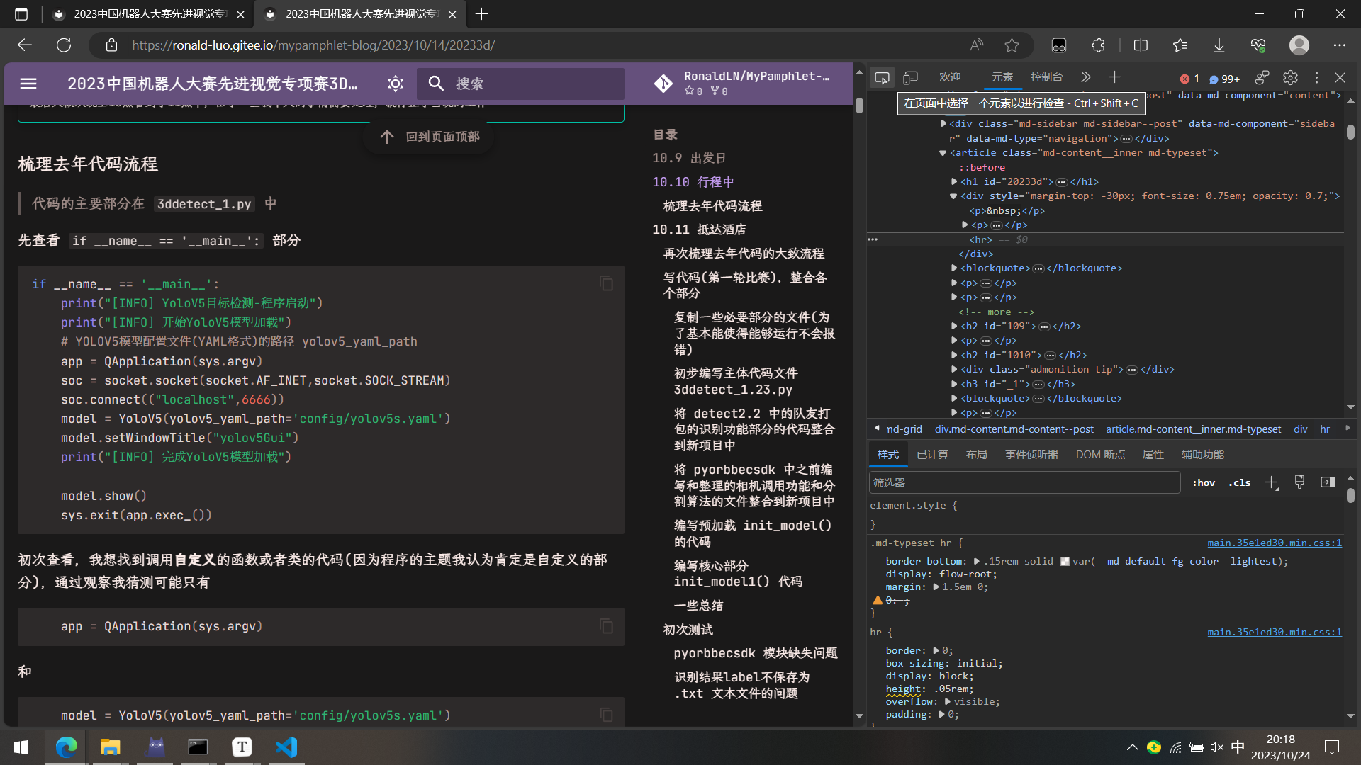The image size is (1361, 765).
Task: Add this page to favorites star
Action: (1012, 45)
